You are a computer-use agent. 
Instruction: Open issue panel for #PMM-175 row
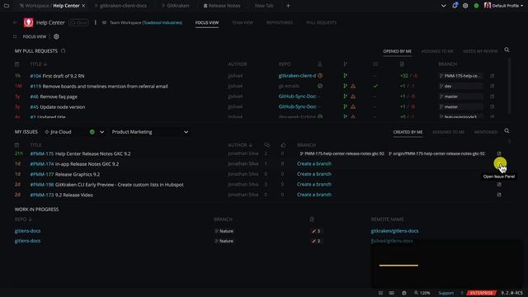tap(499, 153)
